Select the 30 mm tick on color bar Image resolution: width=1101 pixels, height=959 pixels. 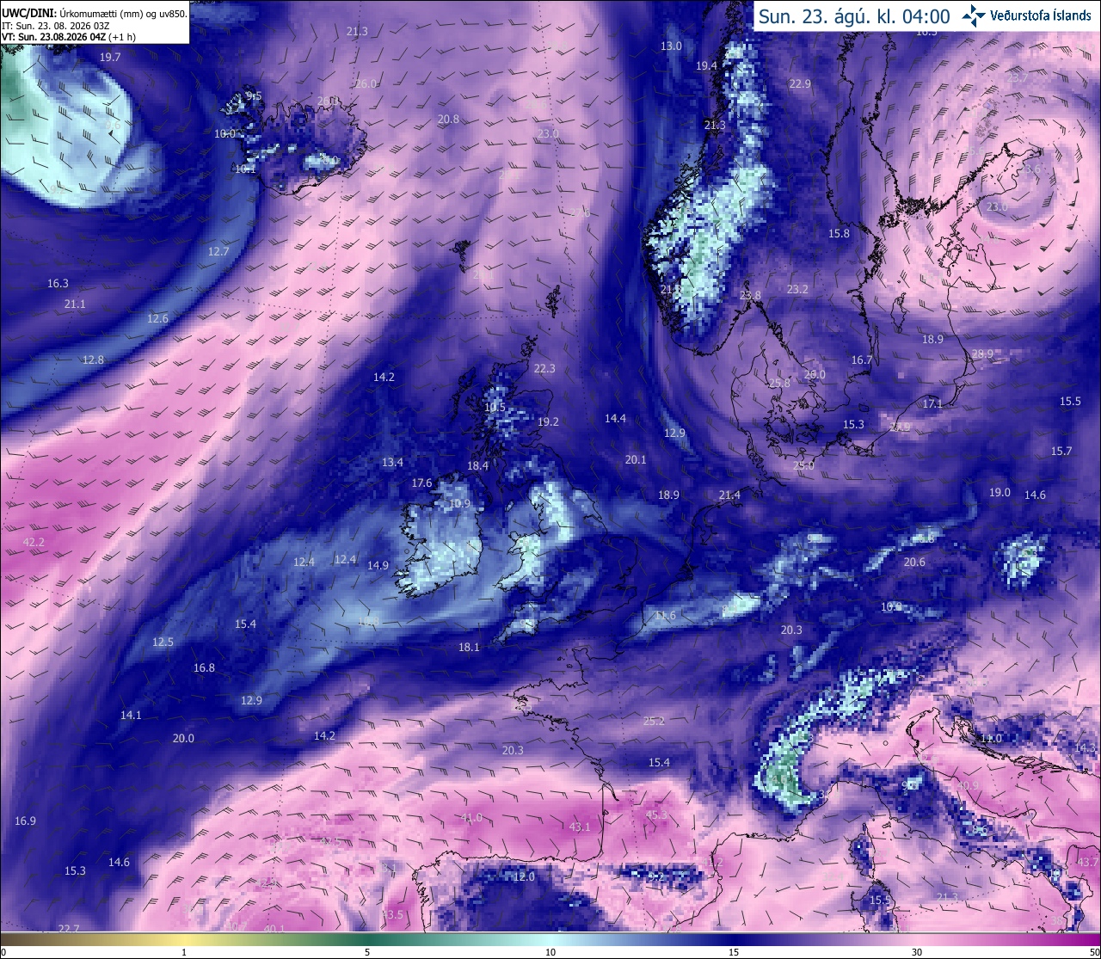[917, 951]
